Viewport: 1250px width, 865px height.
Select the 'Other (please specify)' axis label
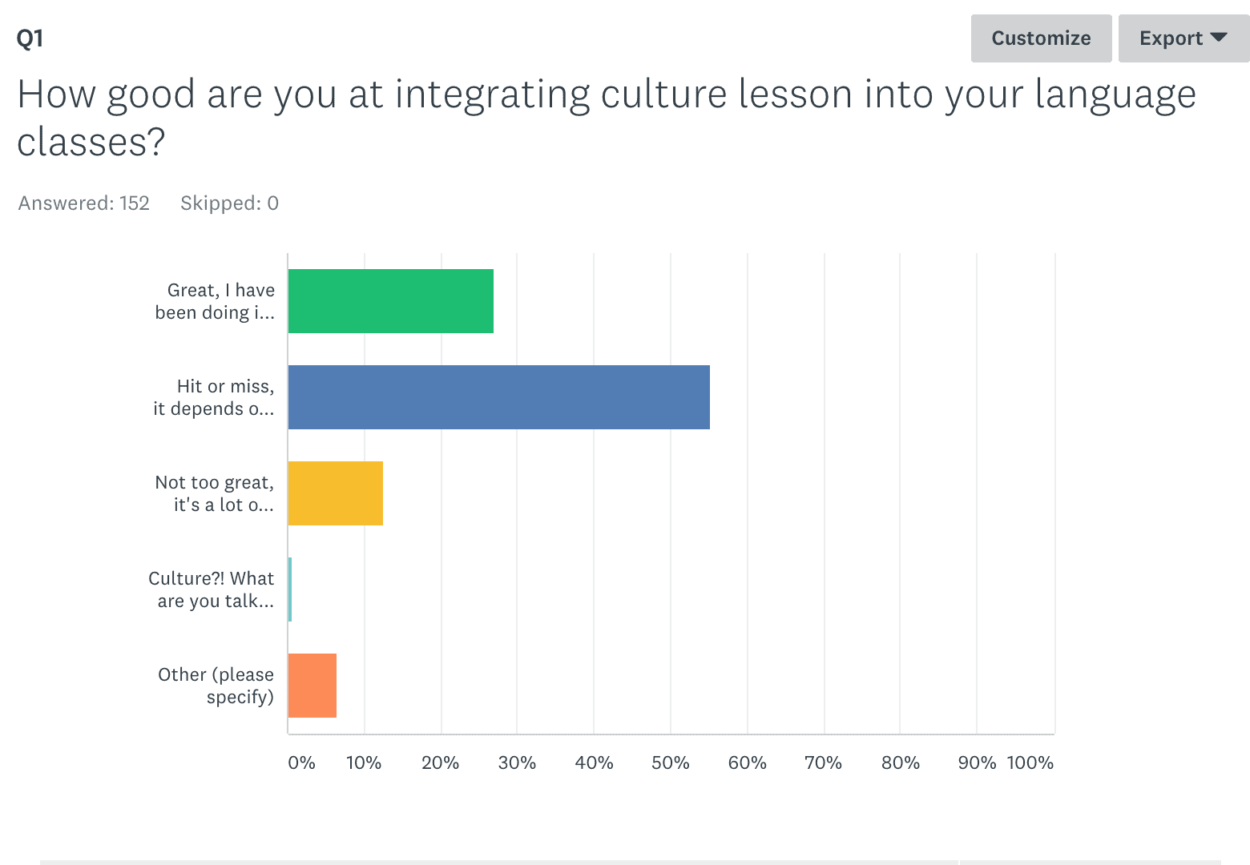coord(215,686)
